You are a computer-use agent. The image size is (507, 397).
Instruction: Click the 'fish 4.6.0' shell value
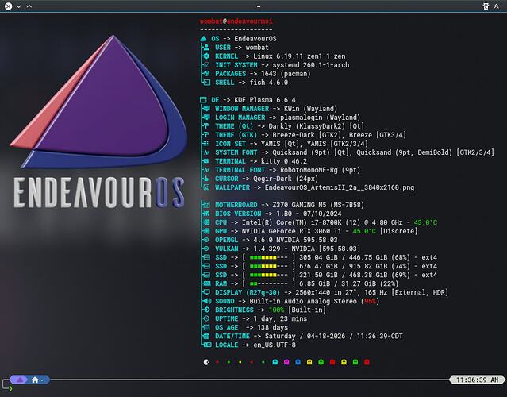[x=269, y=83]
